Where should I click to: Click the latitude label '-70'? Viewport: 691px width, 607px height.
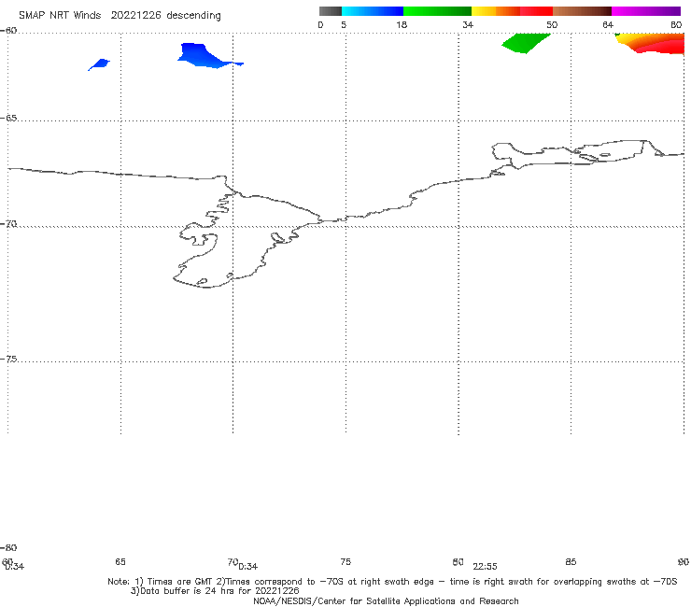[x=8, y=224]
